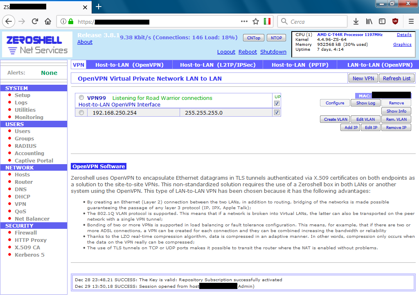Open Firewall in the Security menu

click(x=26, y=233)
